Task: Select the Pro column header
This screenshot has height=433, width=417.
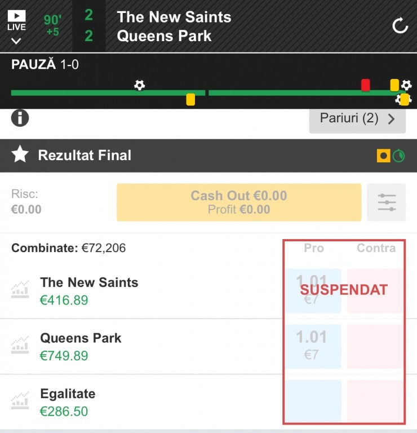Action: pos(314,248)
